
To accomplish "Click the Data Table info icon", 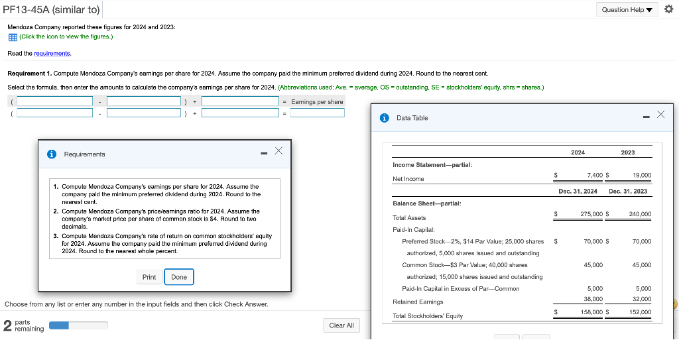I will coord(384,118).
